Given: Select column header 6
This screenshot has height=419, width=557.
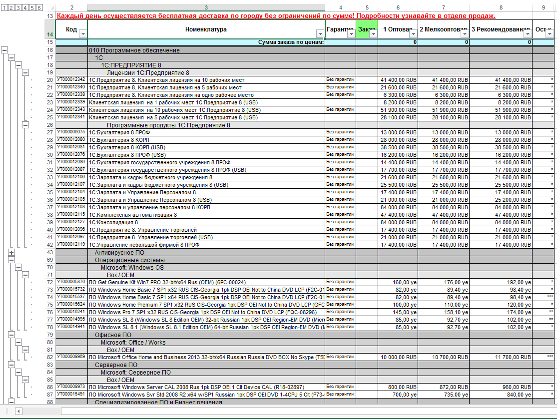Looking at the screenshot, I should (x=398, y=7).
